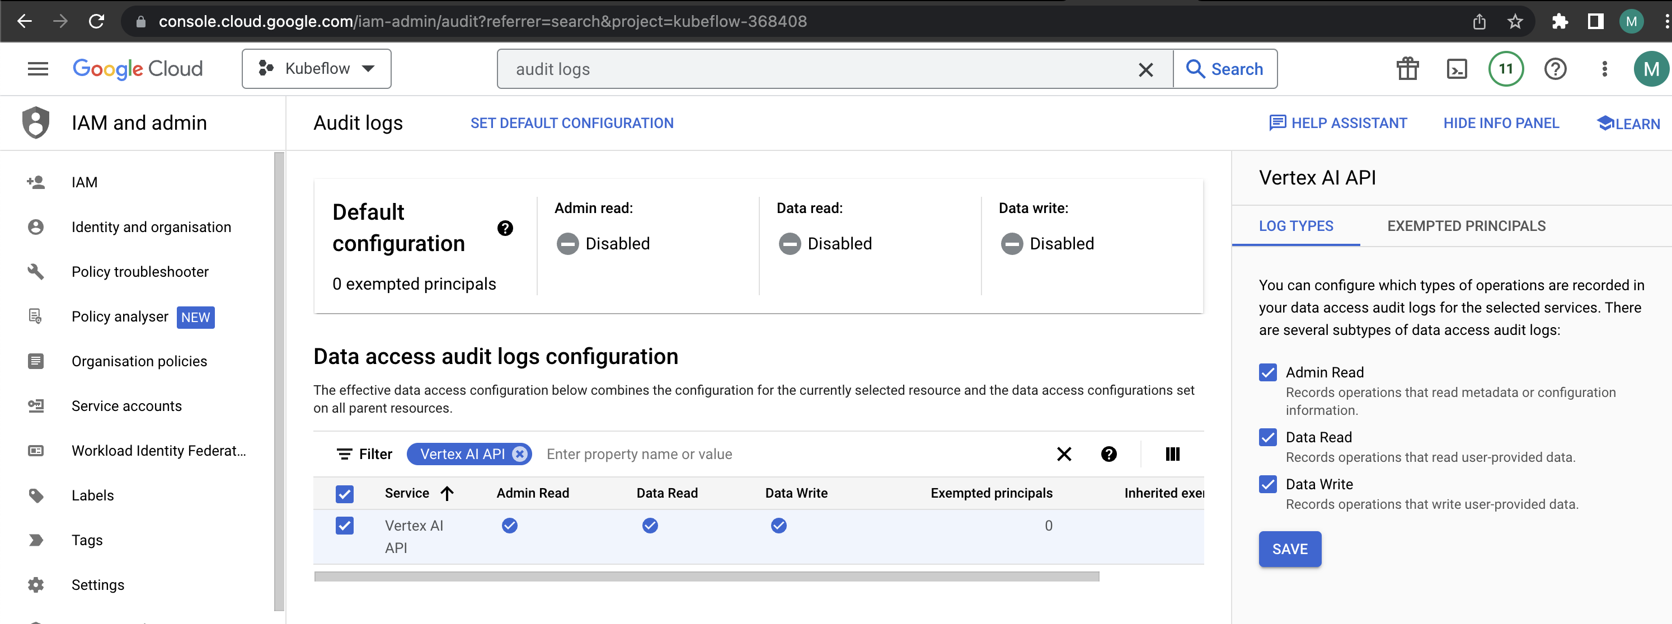Click Default configuration help tooltip icon
Screen dimensions: 1672x624
coord(505,228)
